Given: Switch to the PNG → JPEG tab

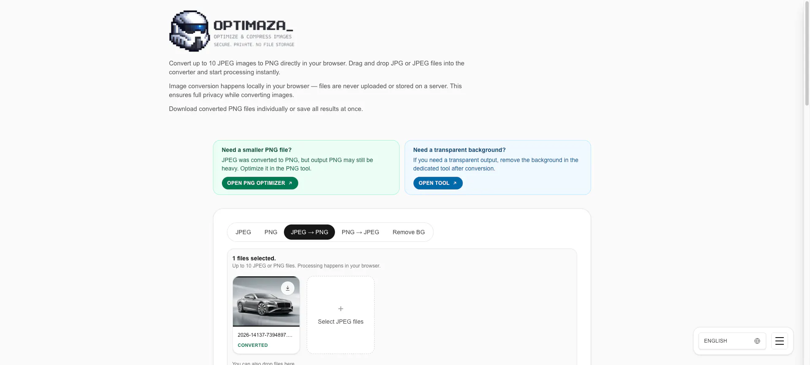Looking at the screenshot, I should (x=360, y=232).
